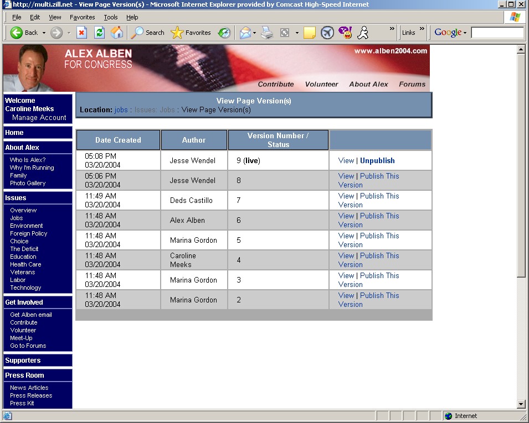
Task: Click the vertical scrollbar down arrow
Action: point(521,404)
